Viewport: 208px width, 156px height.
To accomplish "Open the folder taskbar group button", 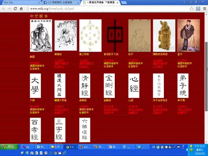I will 55,147.
